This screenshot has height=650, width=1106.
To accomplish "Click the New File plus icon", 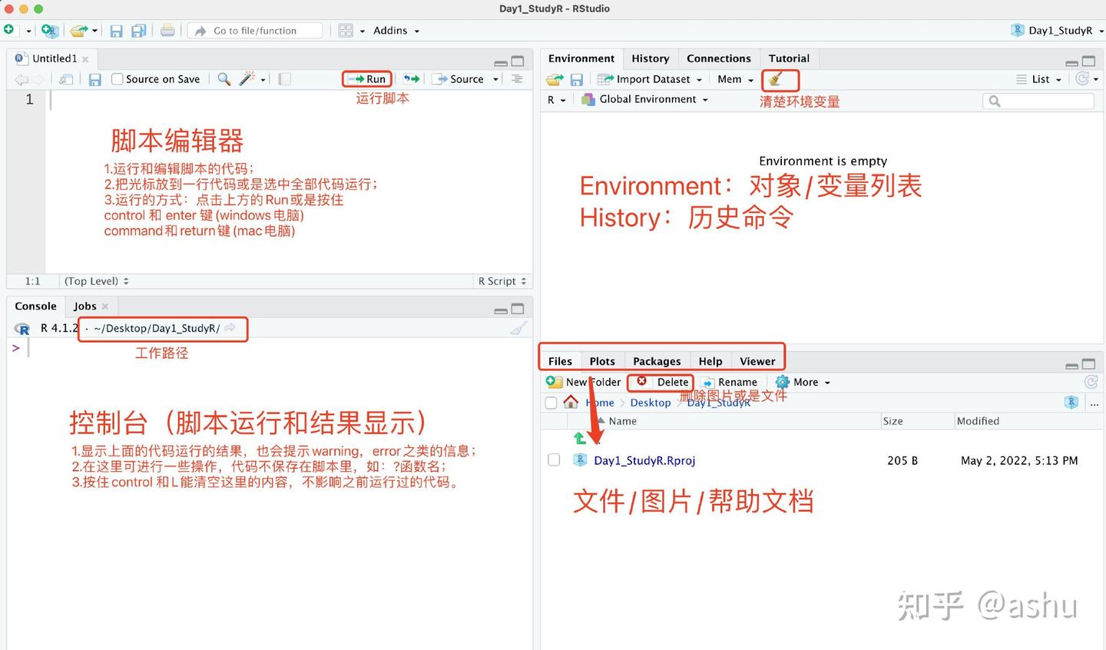I will tap(9, 30).
